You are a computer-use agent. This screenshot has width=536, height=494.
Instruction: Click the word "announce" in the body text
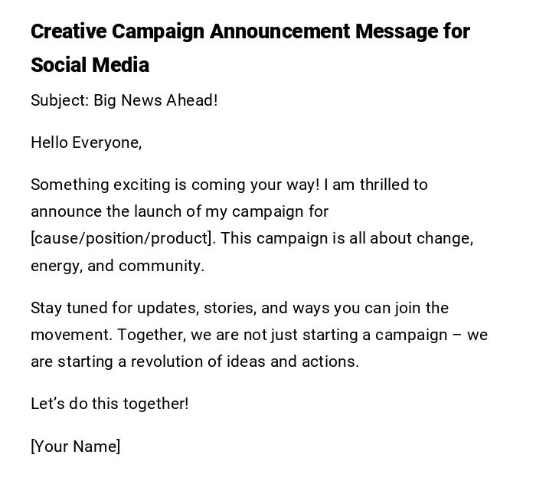tap(62, 211)
